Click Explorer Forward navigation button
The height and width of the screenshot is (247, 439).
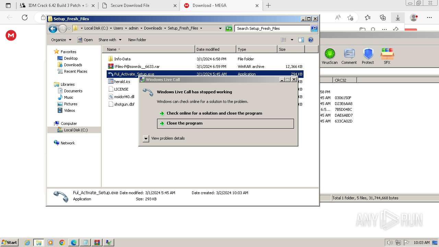pos(62,28)
